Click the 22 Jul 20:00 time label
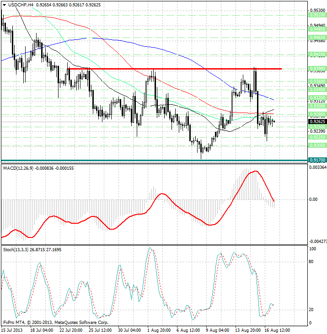The height and width of the screenshot is (334, 327). [x=71, y=330]
